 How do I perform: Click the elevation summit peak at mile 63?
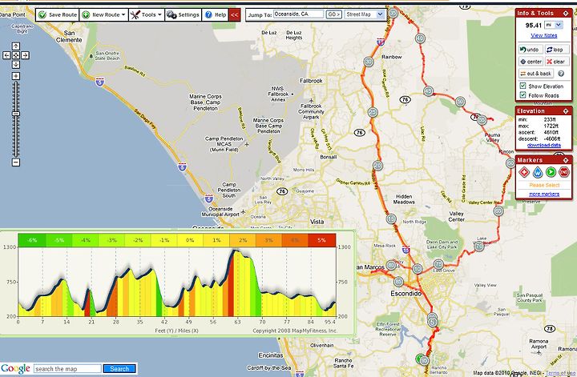click(236, 251)
